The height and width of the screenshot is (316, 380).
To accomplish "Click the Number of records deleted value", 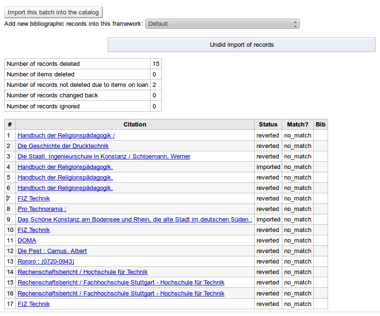I will coord(156,64).
